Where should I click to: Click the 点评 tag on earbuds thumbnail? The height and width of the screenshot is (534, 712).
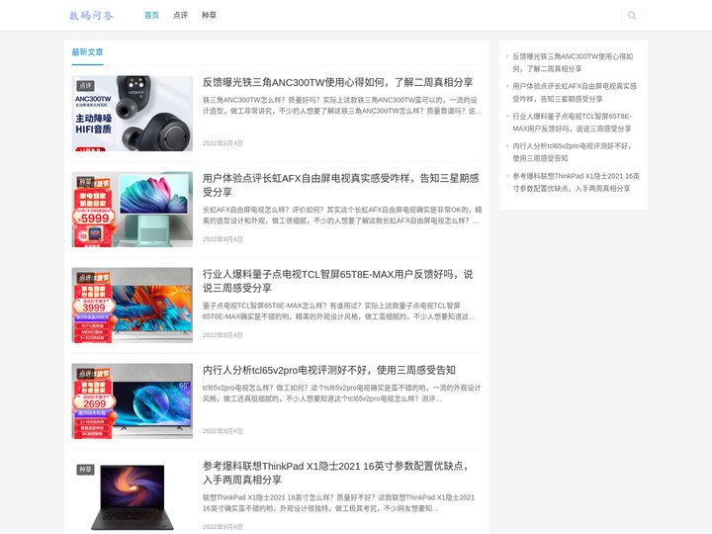pyautogui.click(x=85, y=85)
